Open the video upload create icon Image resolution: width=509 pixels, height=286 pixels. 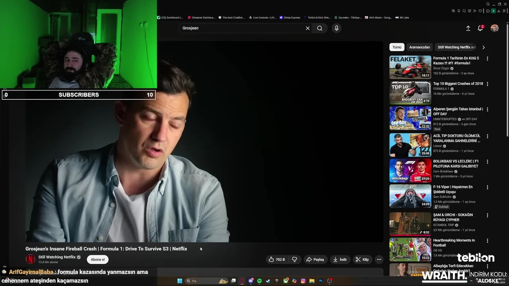click(x=468, y=28)
